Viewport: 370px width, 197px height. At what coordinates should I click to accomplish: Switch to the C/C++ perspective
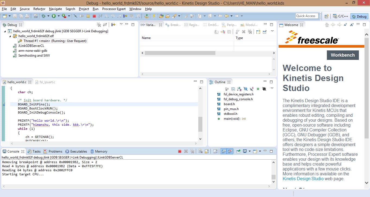point(341,16)
